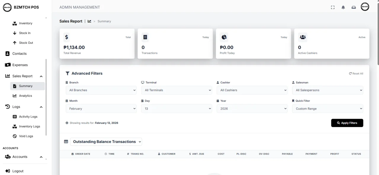Open the Quick Filter dropdown showing Custom Range

click(328, 109)
